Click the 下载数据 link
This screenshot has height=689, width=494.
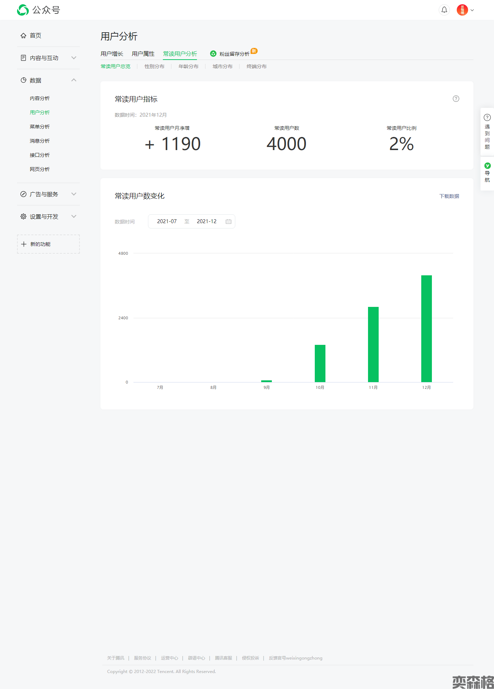point(449,196)
